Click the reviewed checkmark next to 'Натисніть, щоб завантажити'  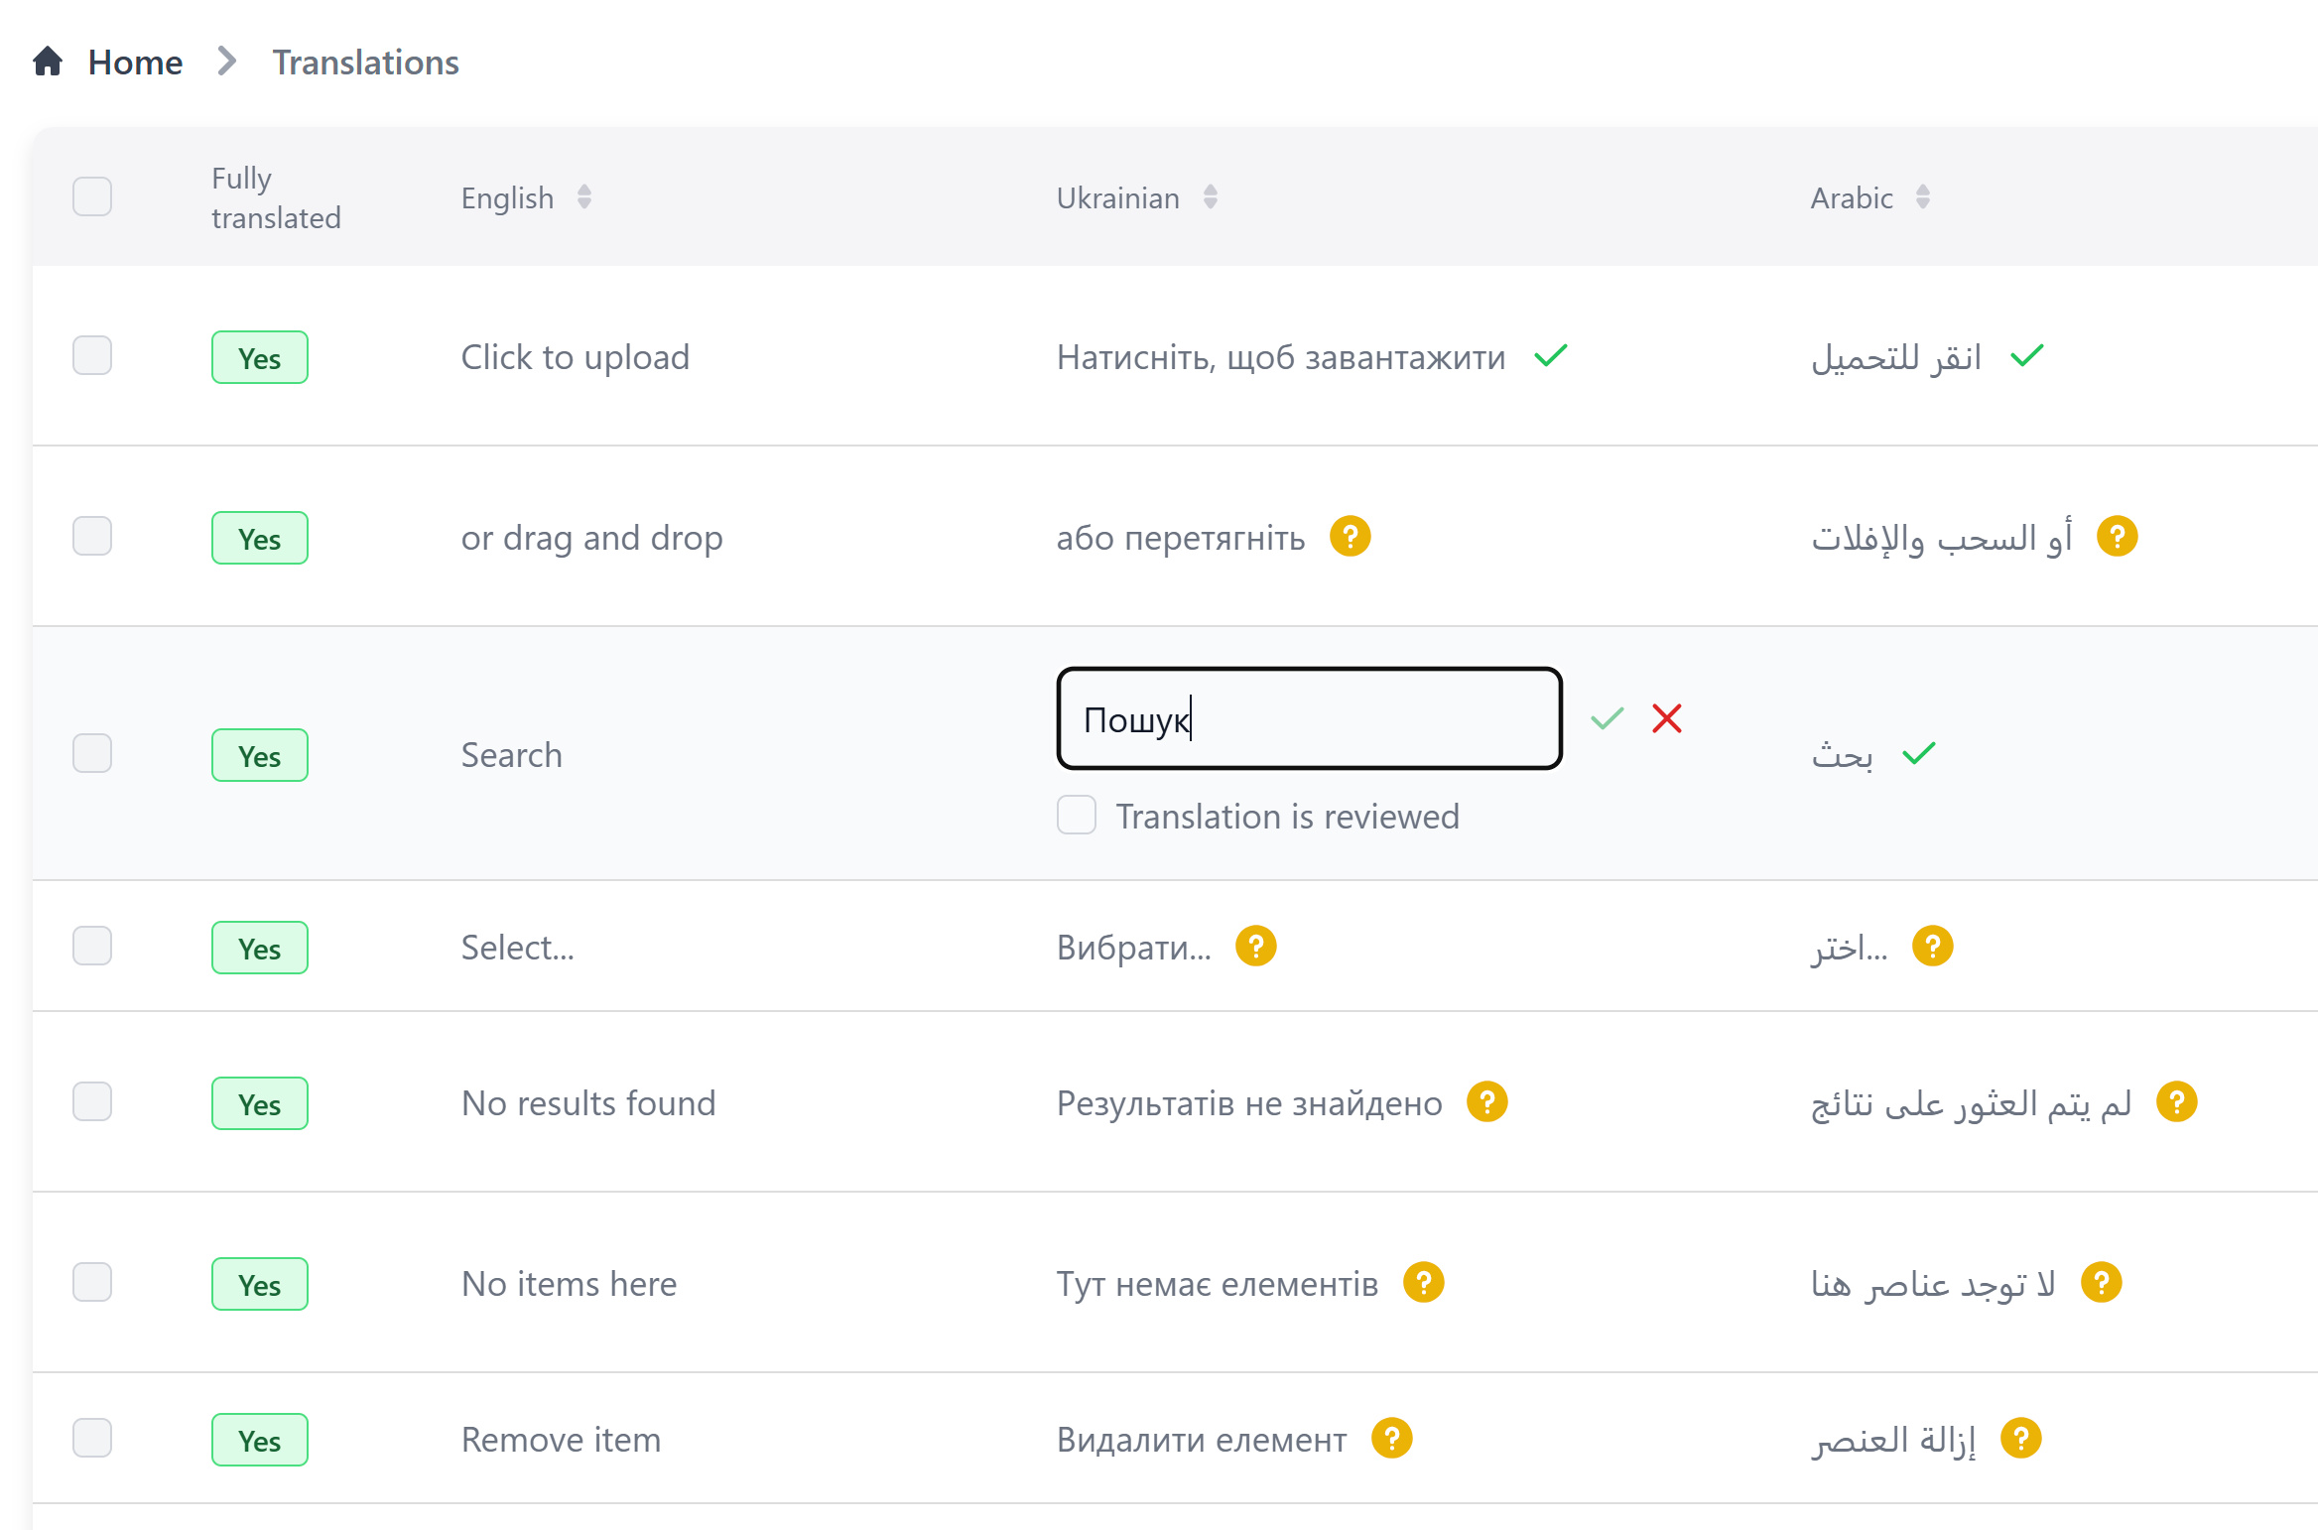pos(1551,356)
